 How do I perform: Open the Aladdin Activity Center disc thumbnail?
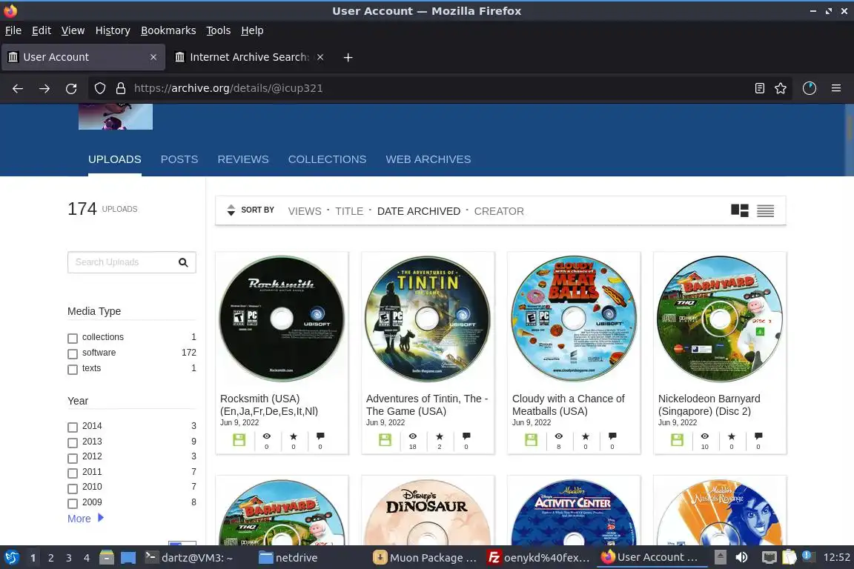(574, 512)
